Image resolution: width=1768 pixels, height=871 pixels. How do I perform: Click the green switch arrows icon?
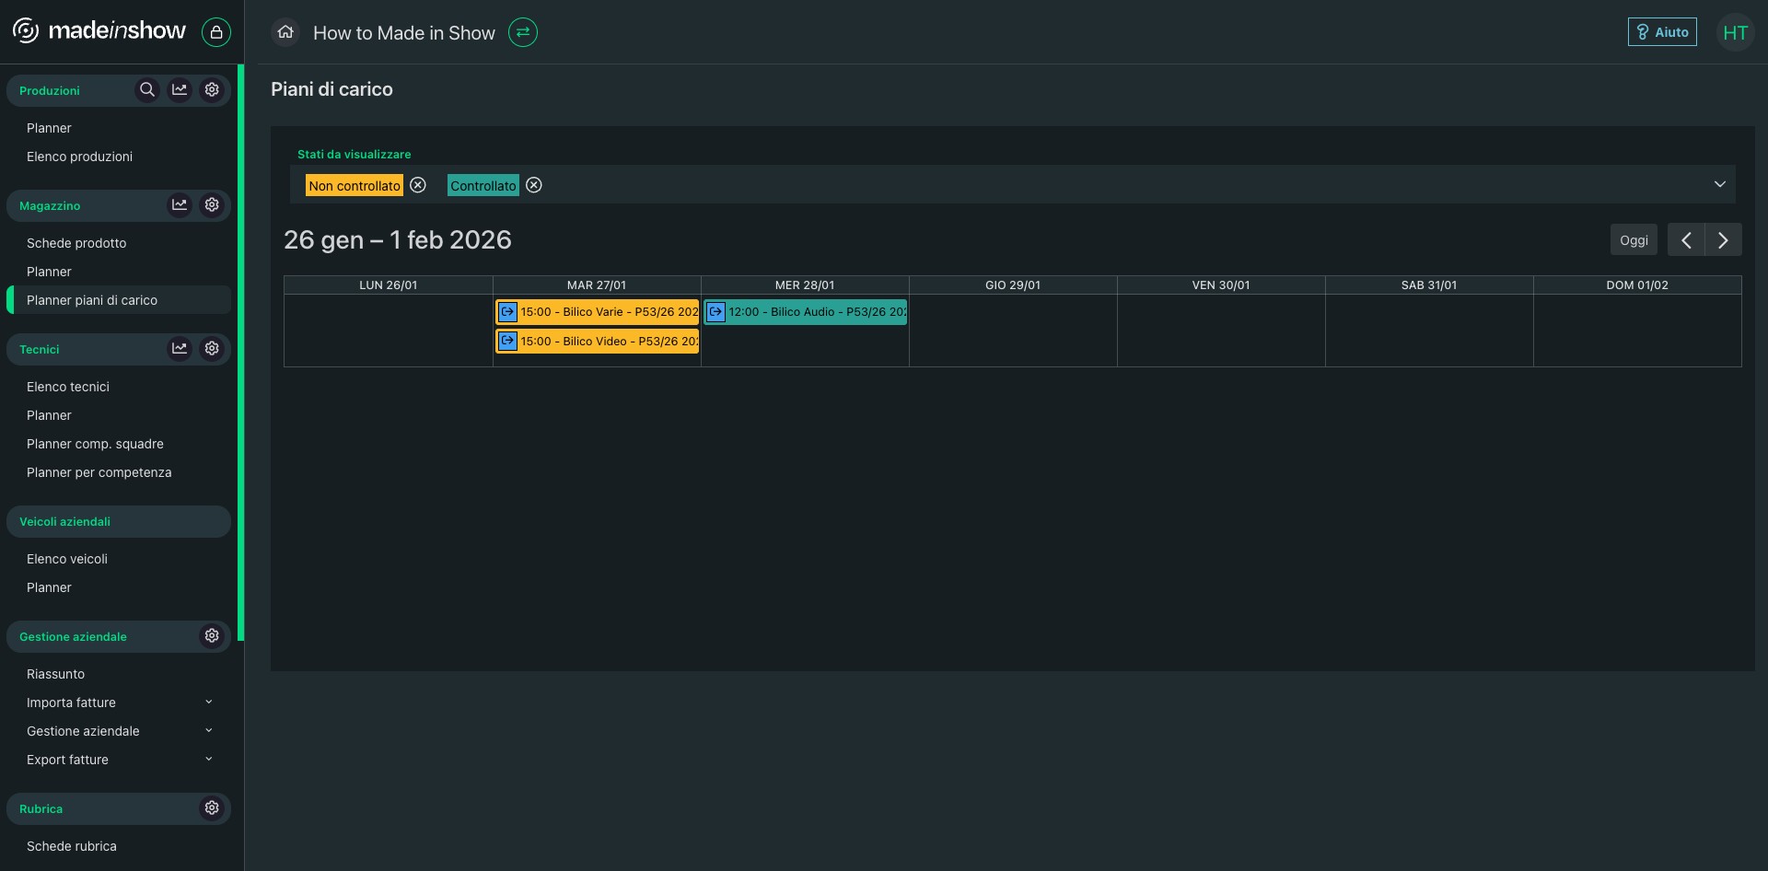pos(523,32)
